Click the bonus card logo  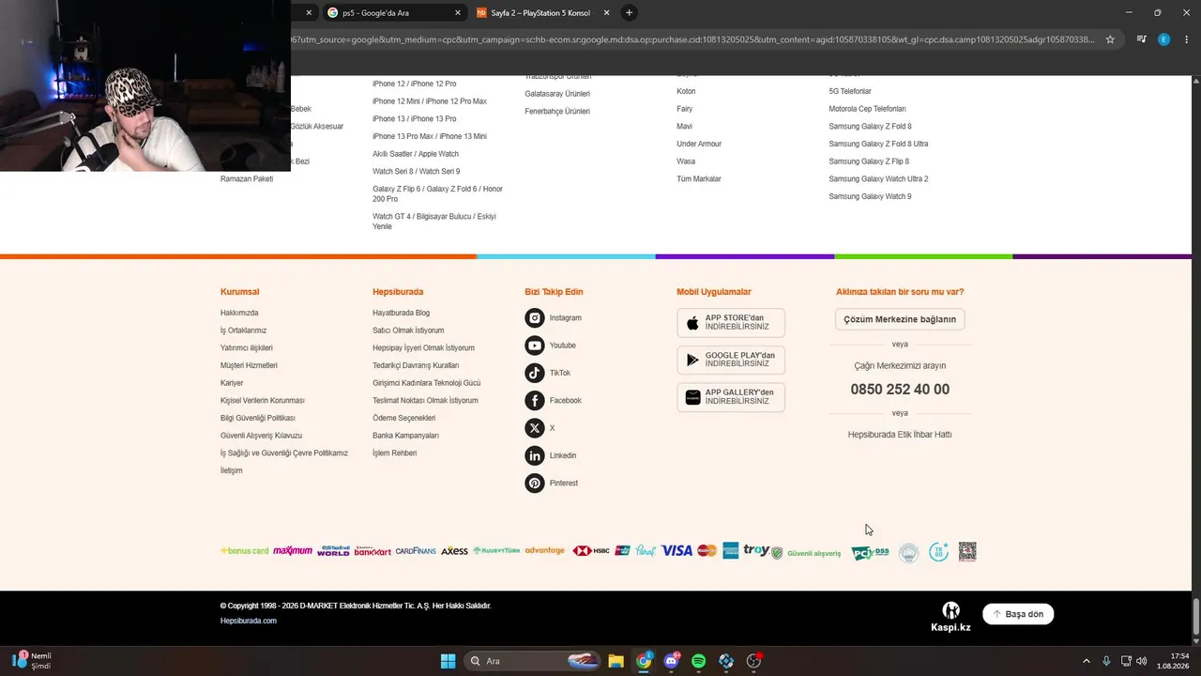click(x=245, y=551)
